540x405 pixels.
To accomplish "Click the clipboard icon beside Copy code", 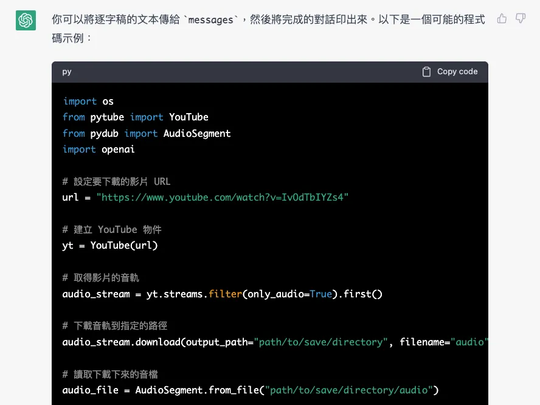I will click(x=426, y=72).
